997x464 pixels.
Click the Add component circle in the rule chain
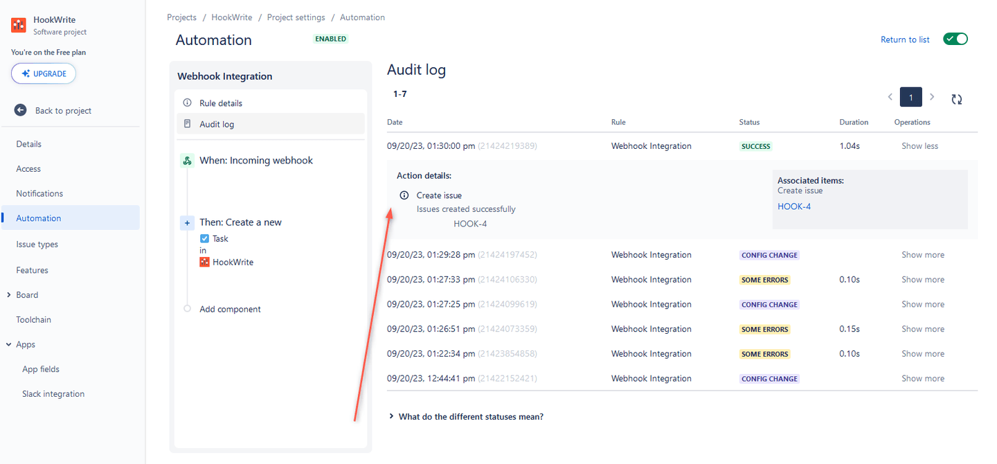(187, 309)
